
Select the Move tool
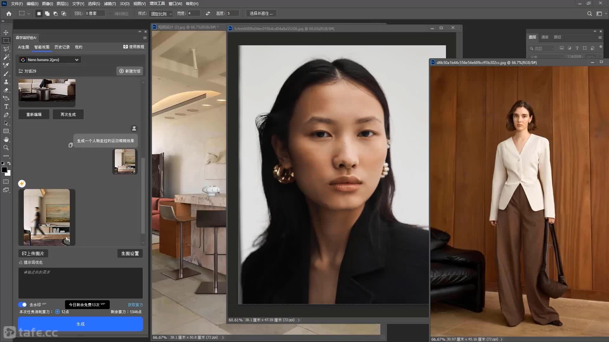tap(6, 32)
